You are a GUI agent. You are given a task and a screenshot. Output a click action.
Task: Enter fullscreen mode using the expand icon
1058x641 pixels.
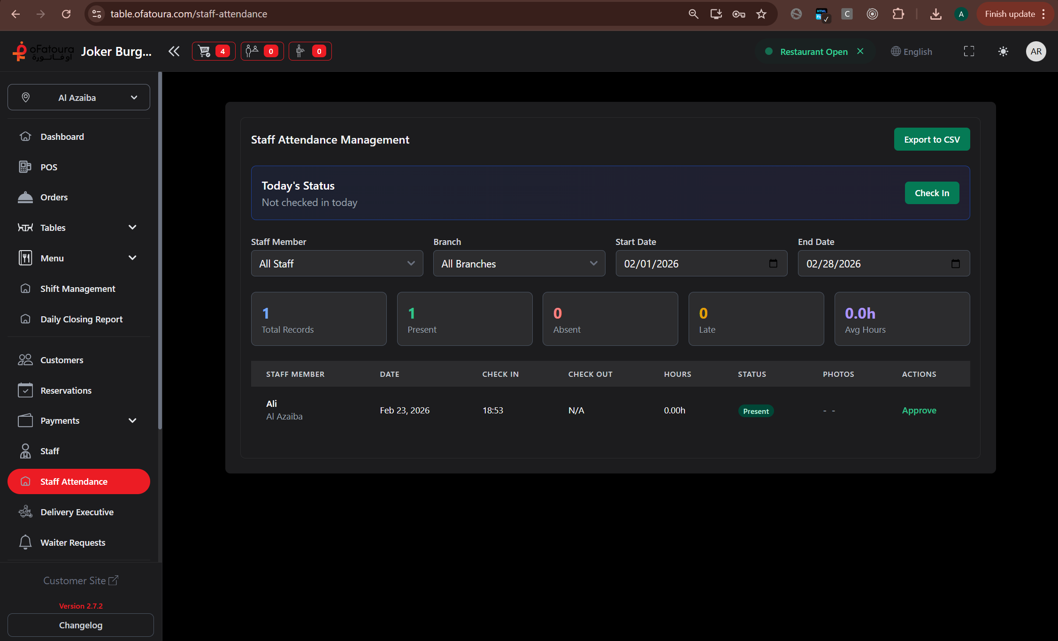pos(969,51)
